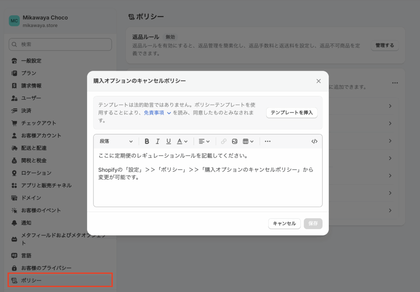Click the テンプレートを挿入 button
This screenshot has width=420, height=292.
(x=292, y=113)
